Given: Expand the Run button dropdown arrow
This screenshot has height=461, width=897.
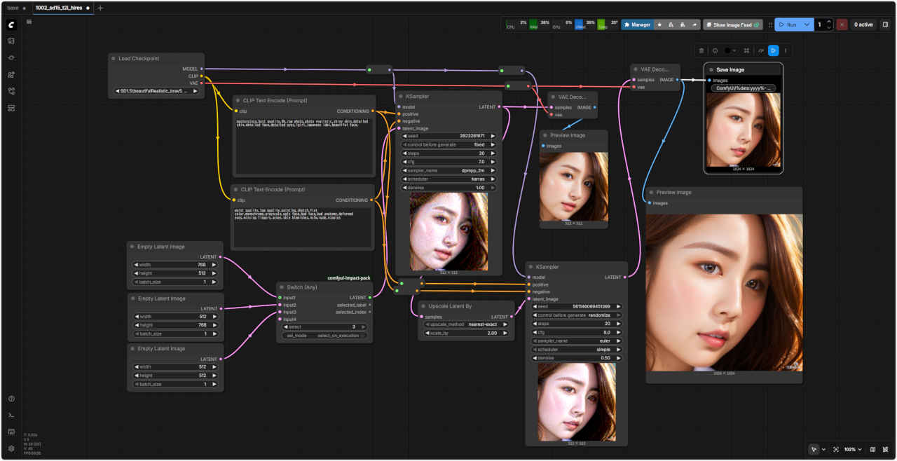Looking at the screenshot, I should tap(807, 25).
